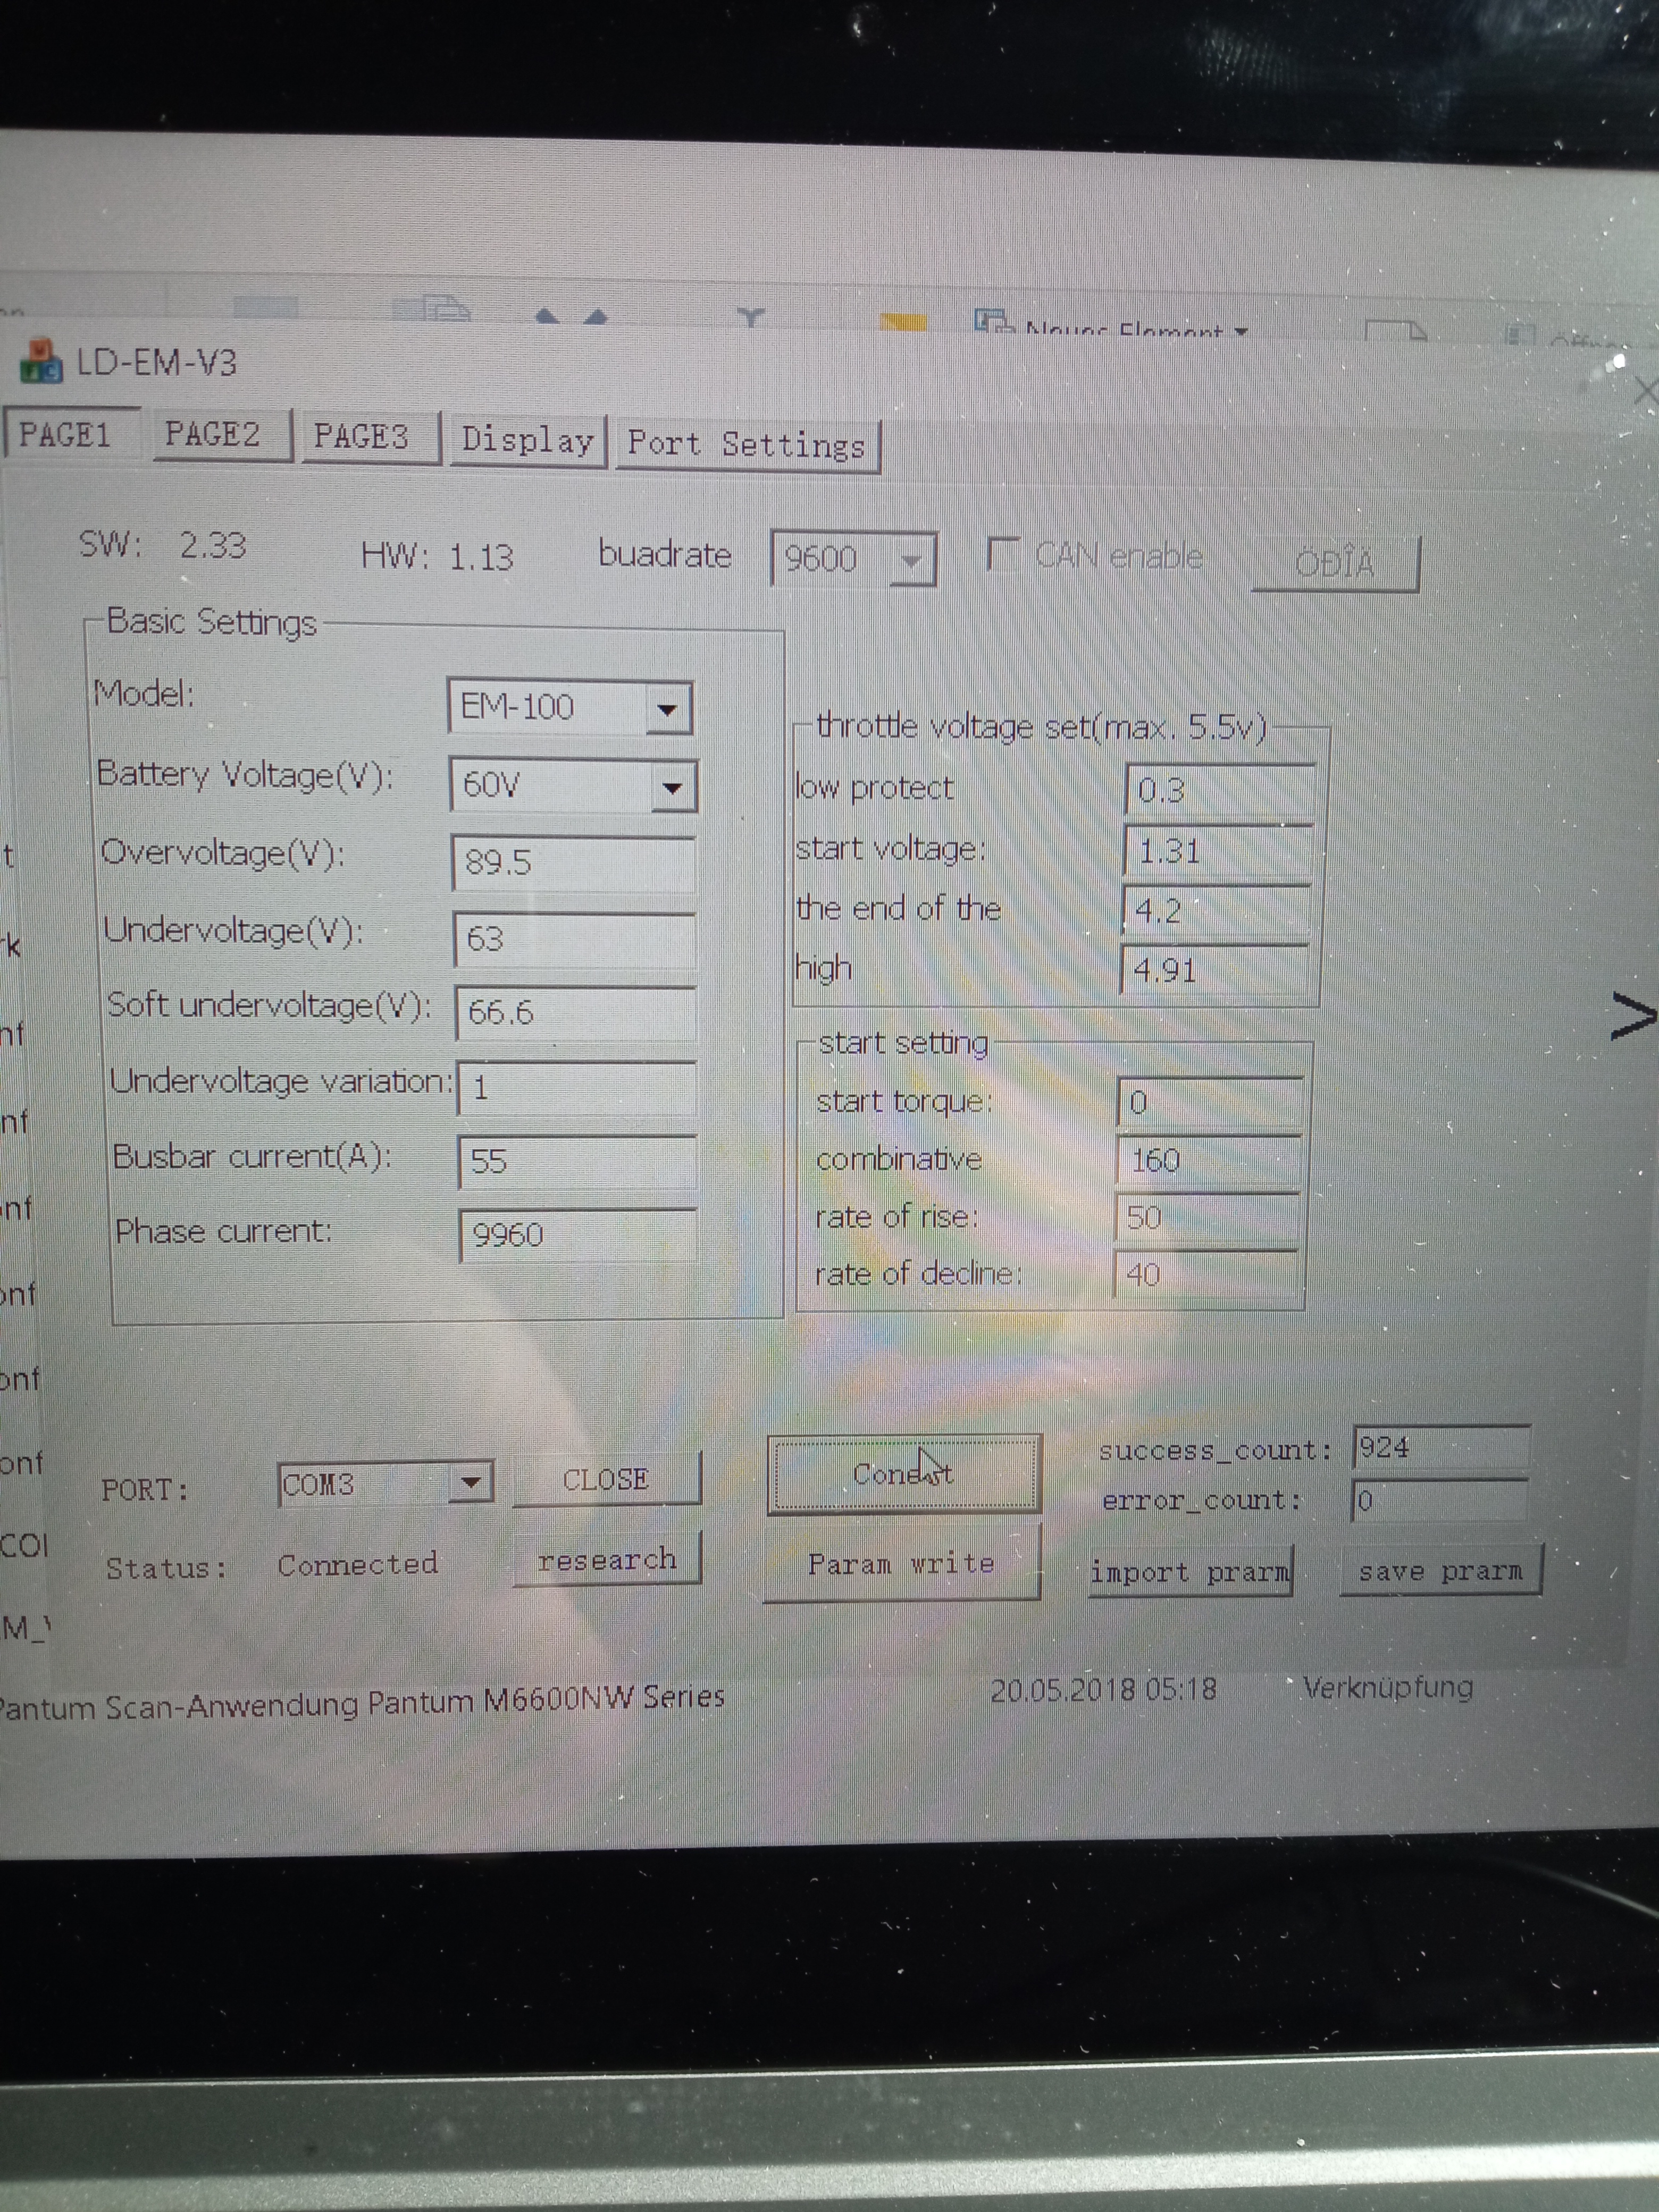Click the Overvoltage input field
Viewport: 1659px width, 2212px height.
click(573, 862)
